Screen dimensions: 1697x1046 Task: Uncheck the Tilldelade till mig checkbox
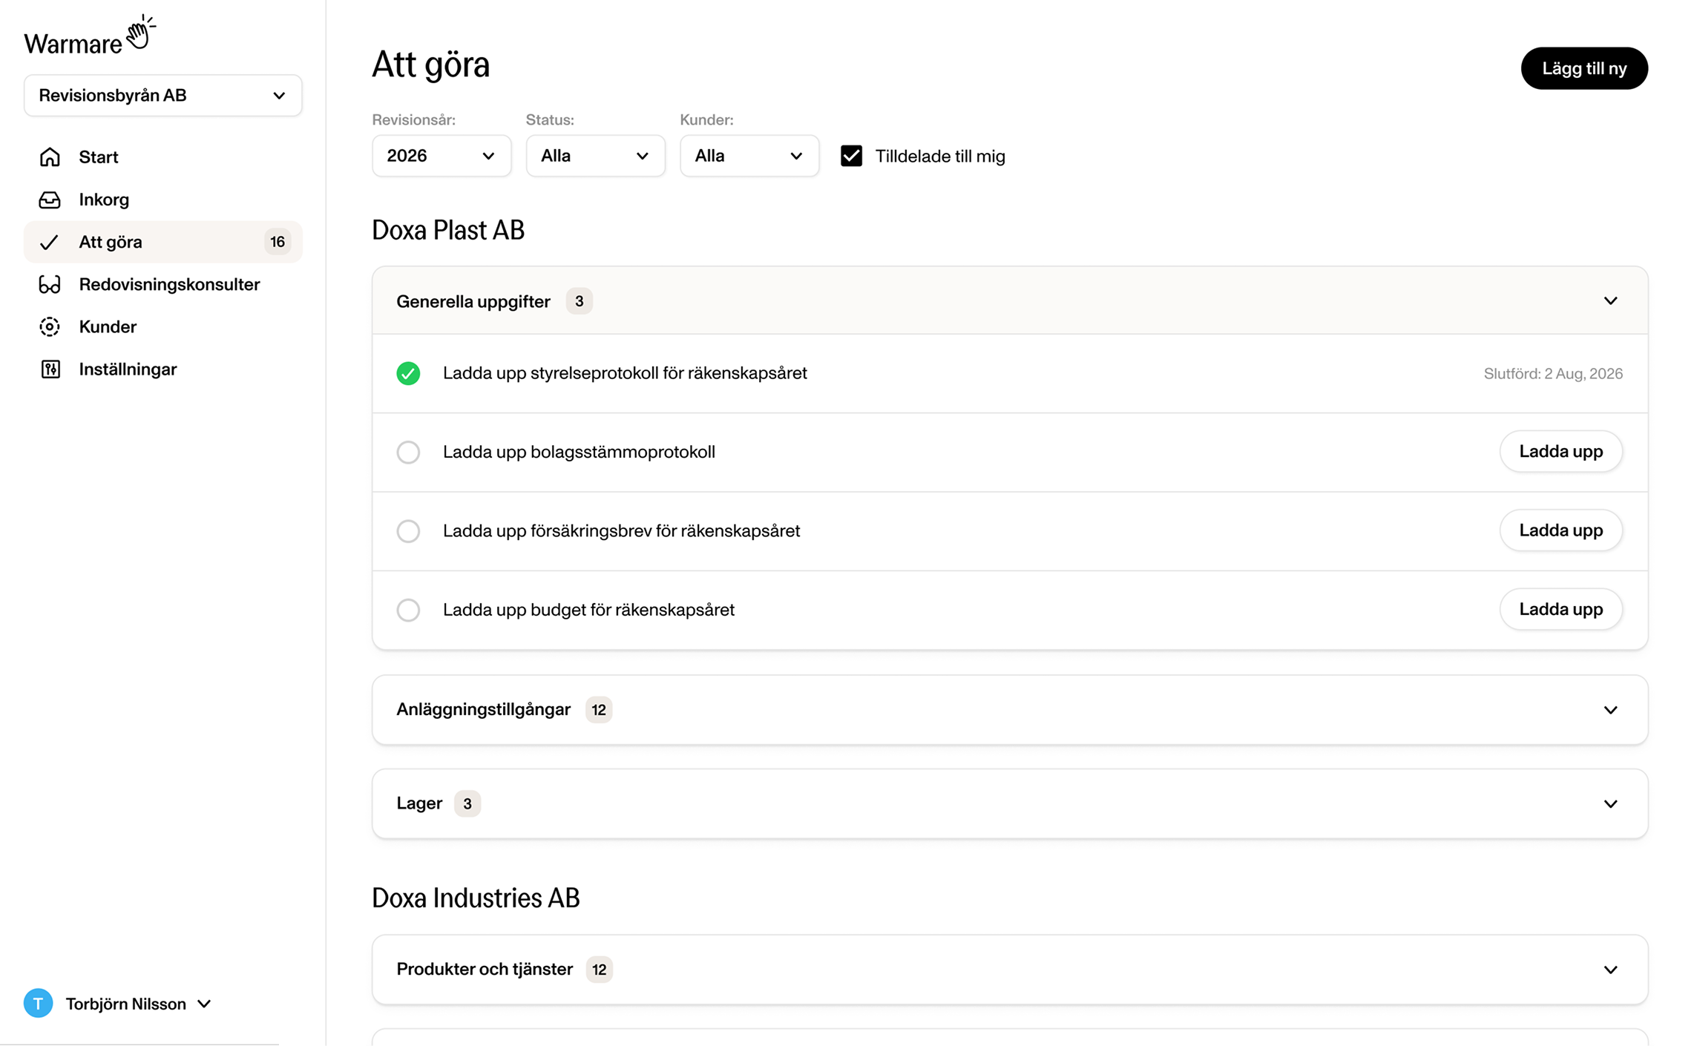tap(851, 156)
